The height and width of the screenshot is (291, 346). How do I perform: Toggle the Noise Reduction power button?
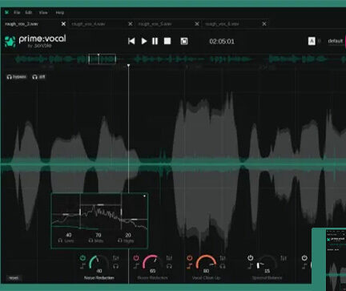(82, 258)
